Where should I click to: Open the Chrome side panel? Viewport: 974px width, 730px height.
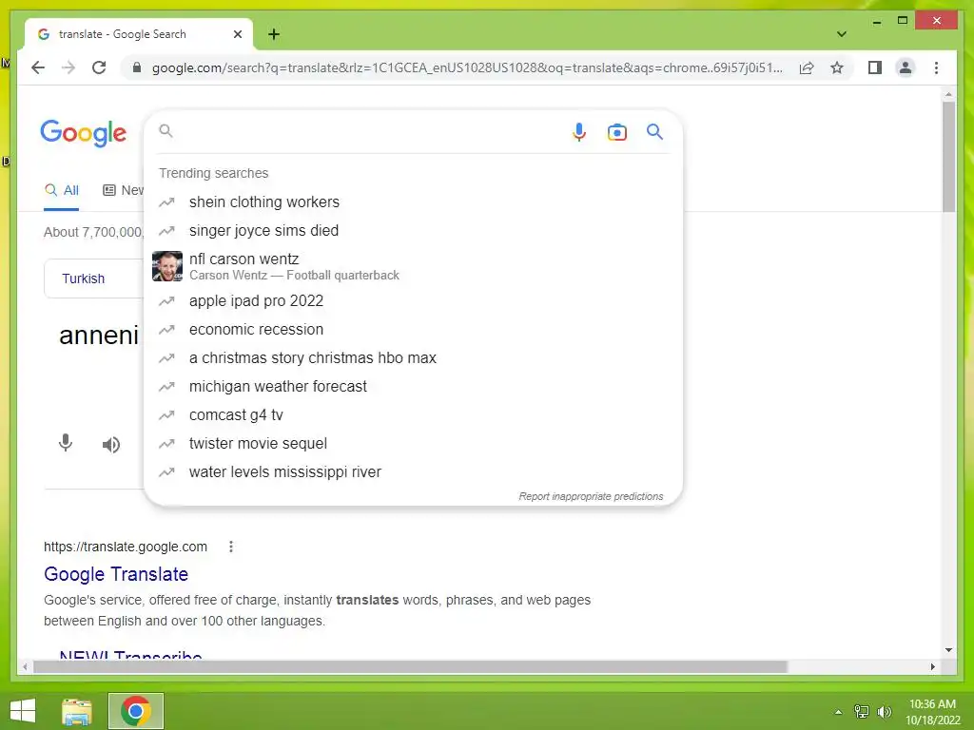(875, 67)
